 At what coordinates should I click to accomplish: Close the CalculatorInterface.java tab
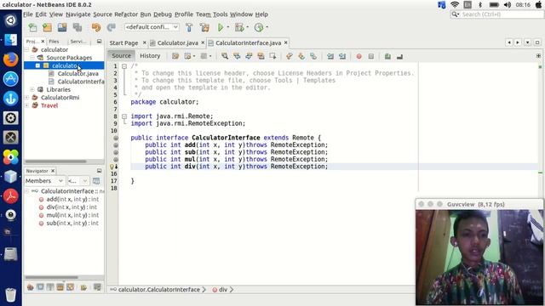pyautogui.click(x=286, y=42)
